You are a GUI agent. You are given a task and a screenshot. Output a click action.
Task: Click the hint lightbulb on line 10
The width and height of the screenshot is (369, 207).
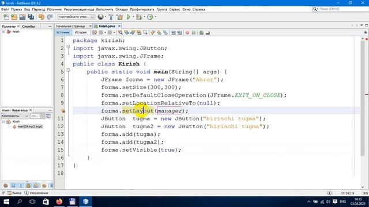63,111
